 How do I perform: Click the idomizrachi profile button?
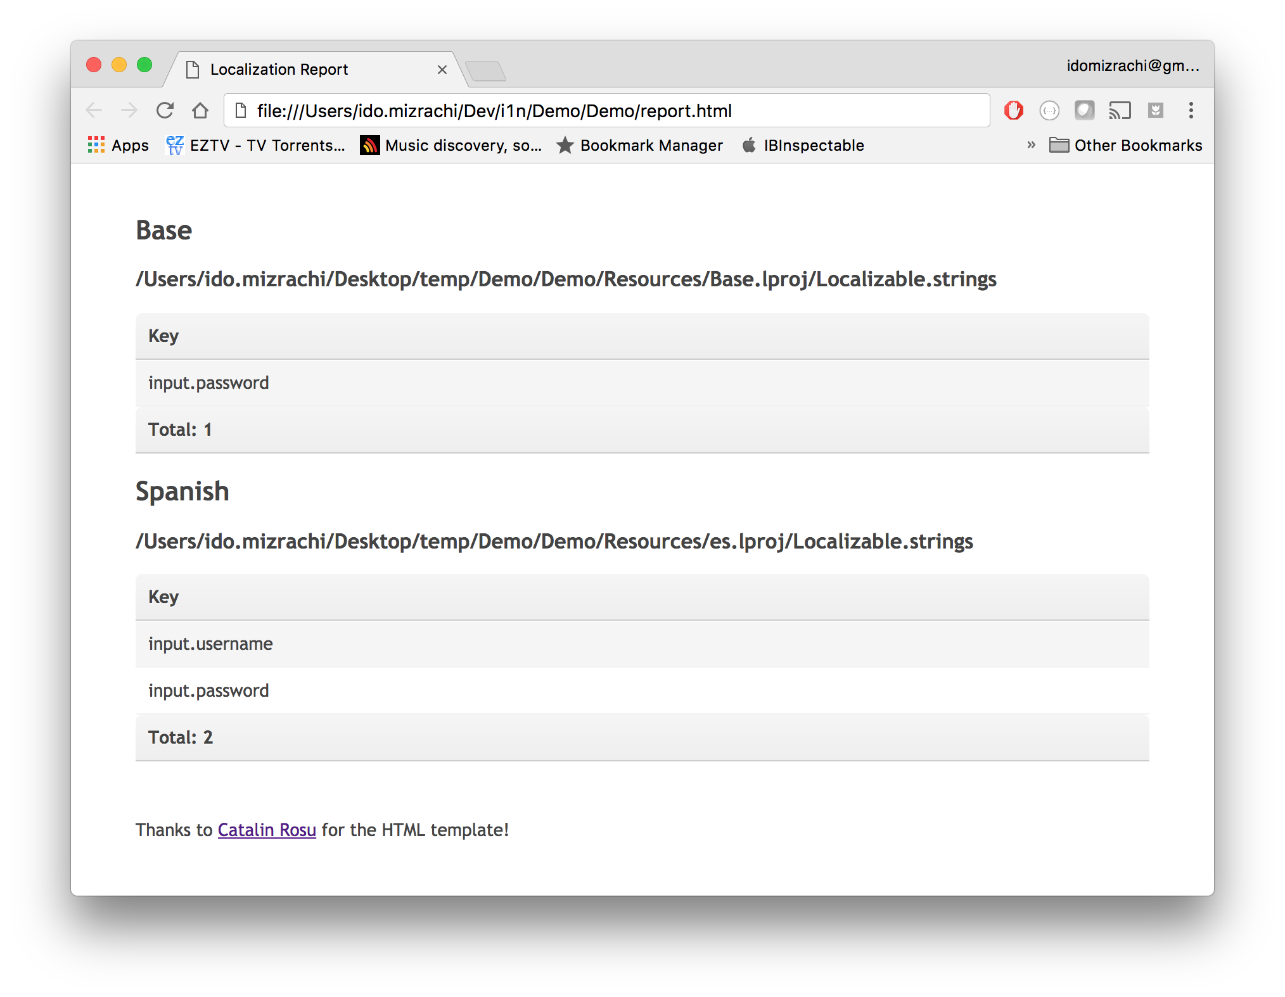[x=1132, y=66]
